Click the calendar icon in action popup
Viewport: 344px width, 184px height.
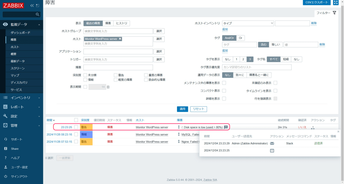click(272, 151)
